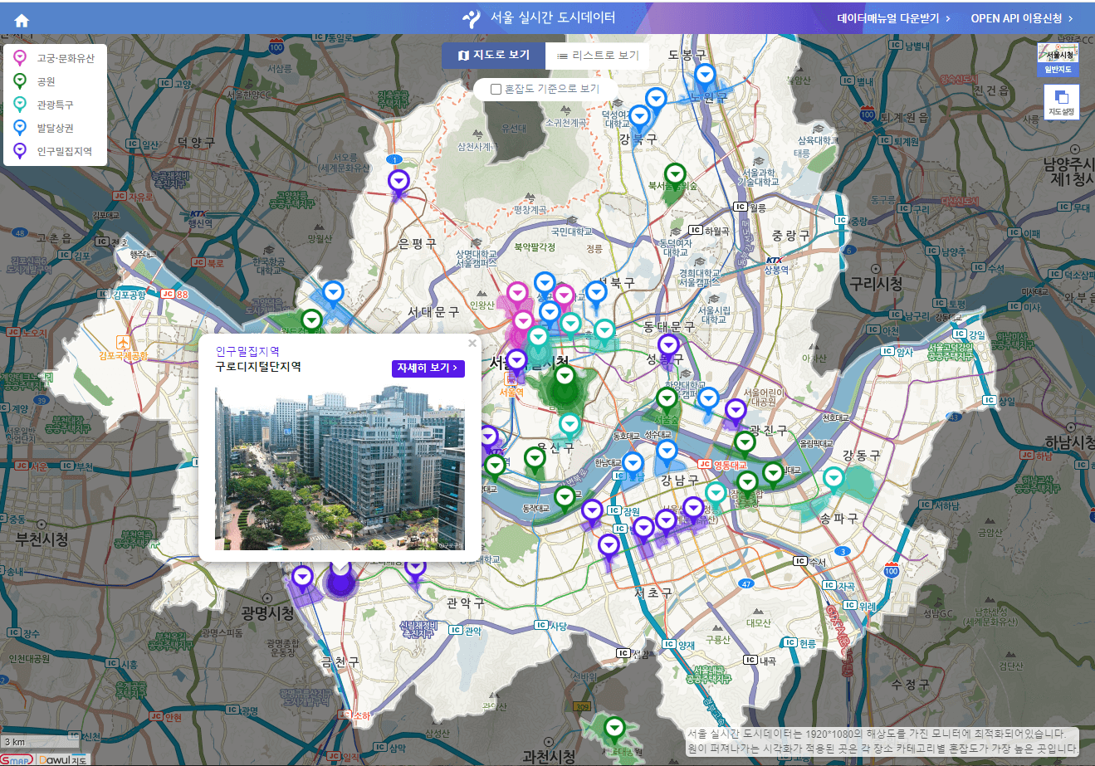Switch map type via 서울시청 일반지도 thumbnail
1095x766 pixels.
(1058, 60)
